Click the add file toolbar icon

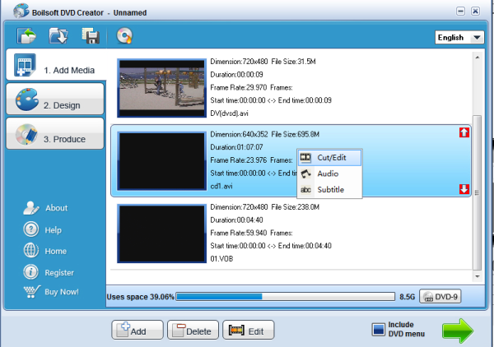(x=27, y=36)
